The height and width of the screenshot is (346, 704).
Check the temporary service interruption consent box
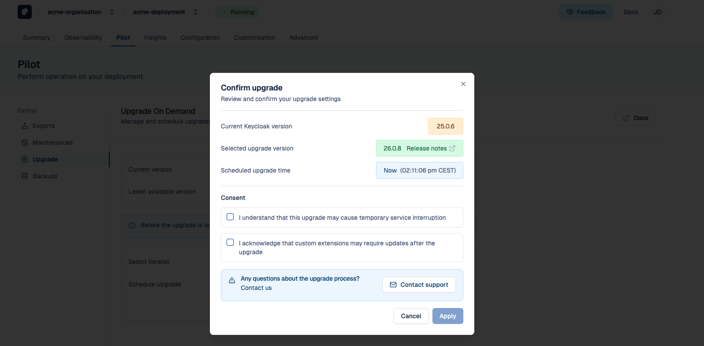(x=230, y=217)
